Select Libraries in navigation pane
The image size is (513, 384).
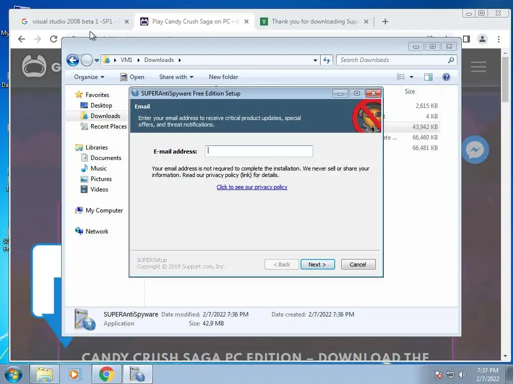[x=92, y=147]
